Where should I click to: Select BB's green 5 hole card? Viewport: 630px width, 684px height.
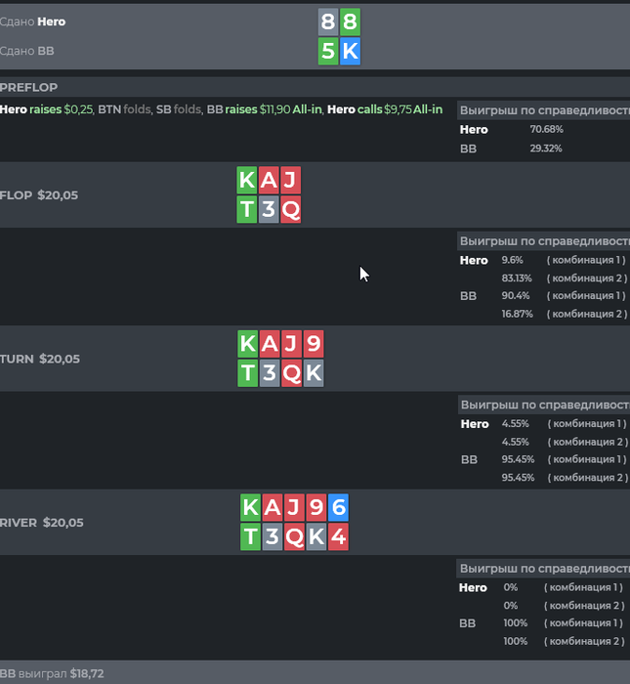(328, 52)
